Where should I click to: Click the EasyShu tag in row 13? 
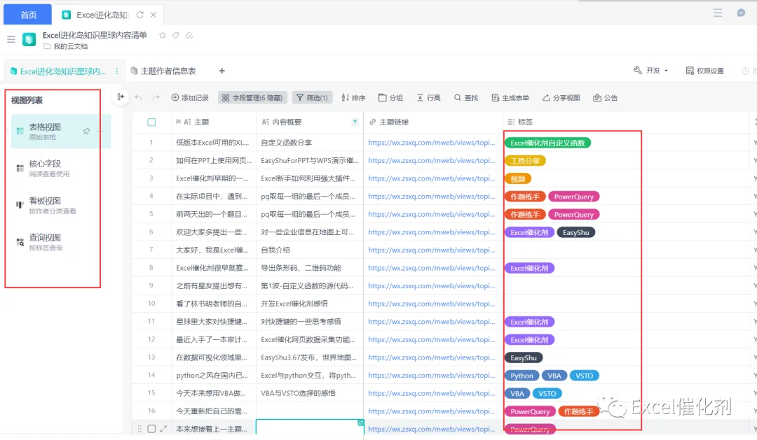click(524, 357)
